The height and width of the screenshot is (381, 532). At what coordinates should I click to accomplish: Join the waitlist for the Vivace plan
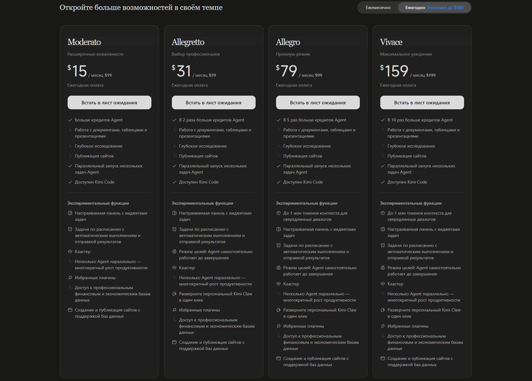(x=422, y=102)
